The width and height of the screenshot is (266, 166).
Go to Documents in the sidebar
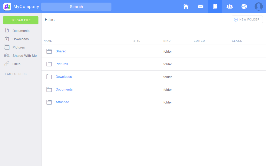[x=21, y=31]
